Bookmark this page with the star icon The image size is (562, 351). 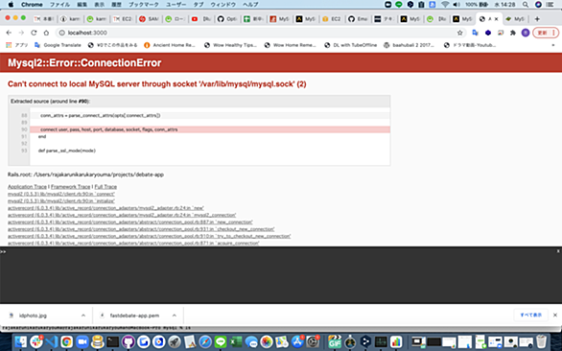point(459,33)
